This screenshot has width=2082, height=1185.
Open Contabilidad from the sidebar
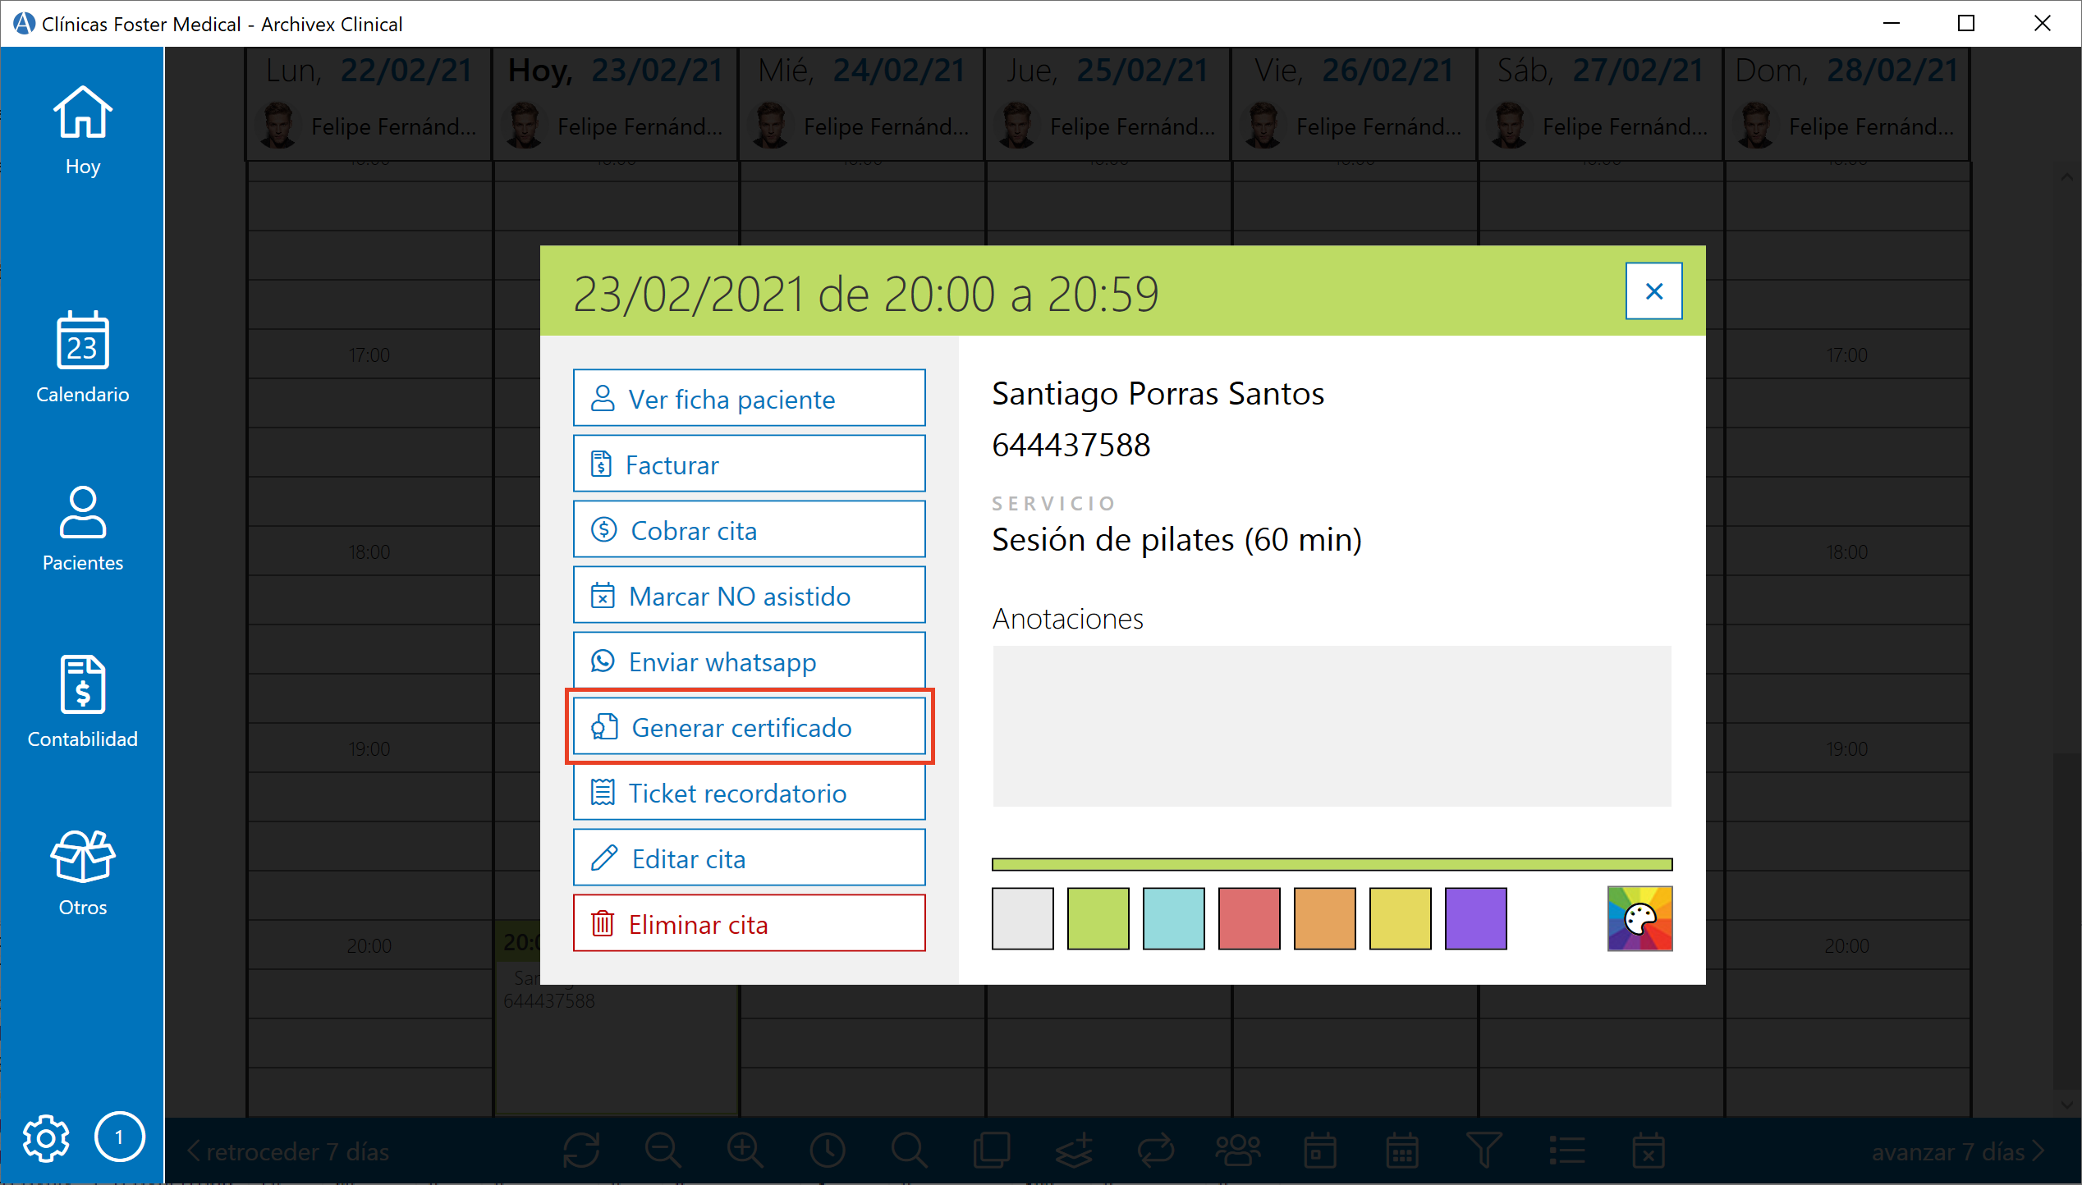pyautogui.click(x=82, y=702)
